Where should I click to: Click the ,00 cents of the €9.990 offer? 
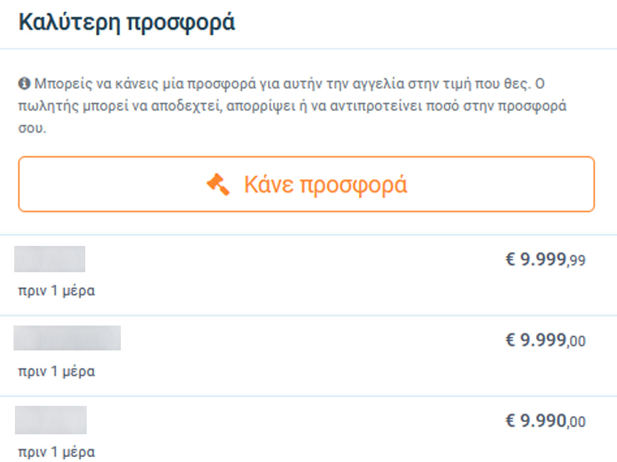[576, 423]
